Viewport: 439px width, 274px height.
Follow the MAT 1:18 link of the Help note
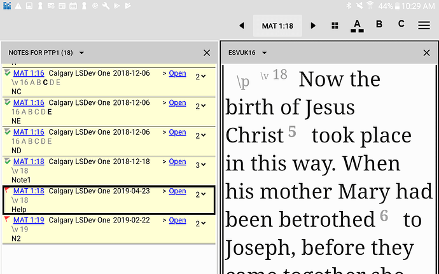pos(29,191)
